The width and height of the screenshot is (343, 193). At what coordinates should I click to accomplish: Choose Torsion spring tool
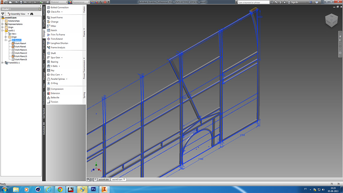(52, 102)
